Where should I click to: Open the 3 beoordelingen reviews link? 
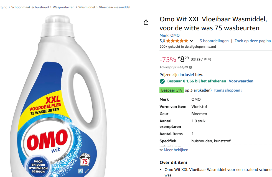pyautogui.click(x=214, y=41)
